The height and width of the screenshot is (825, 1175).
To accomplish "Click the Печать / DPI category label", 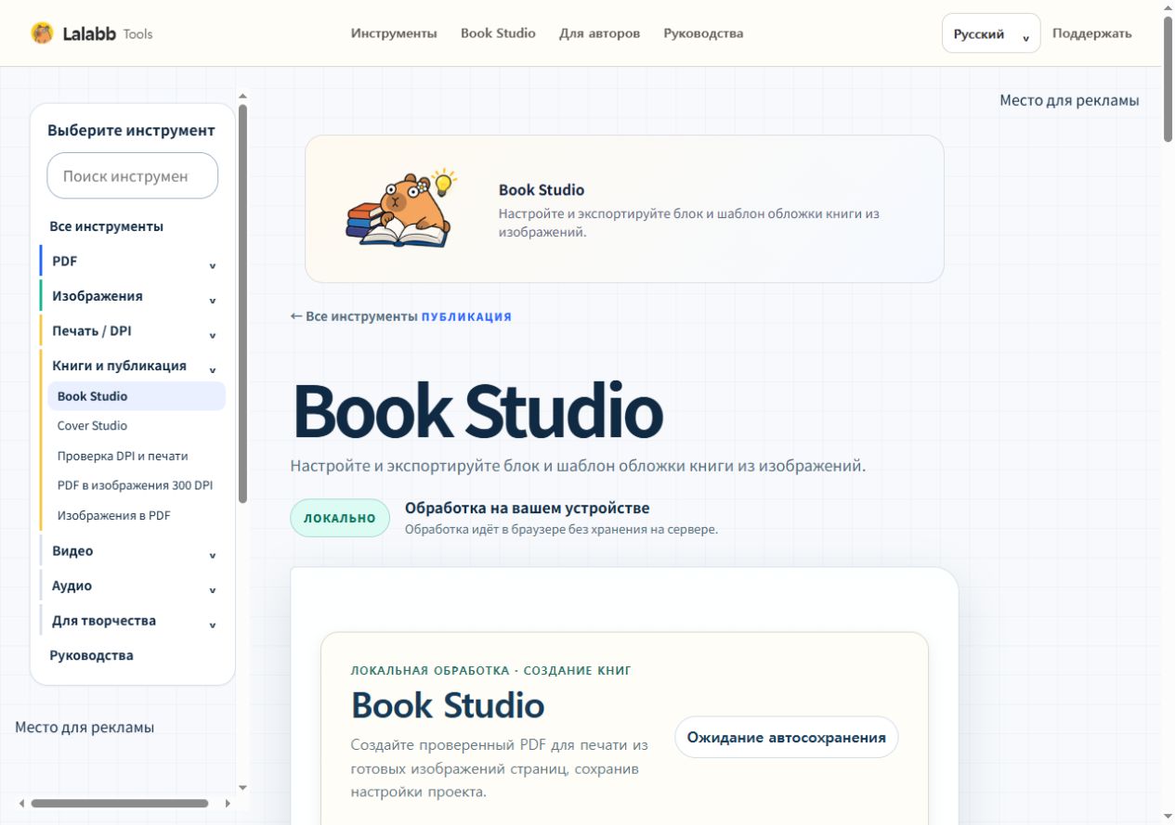I will point(92,330).
